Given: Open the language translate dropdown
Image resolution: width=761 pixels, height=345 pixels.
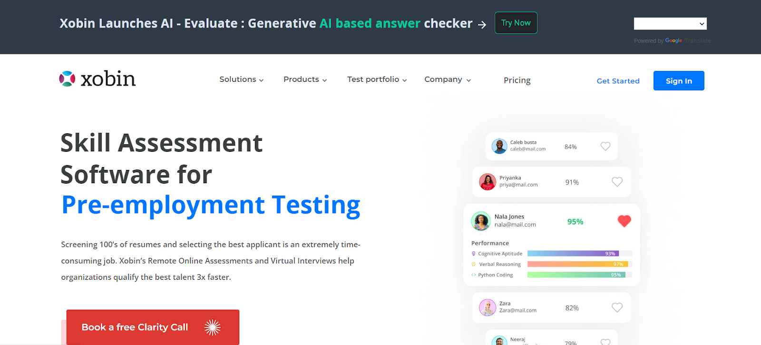Looking at the screenshot, I should tap(670, 24).
